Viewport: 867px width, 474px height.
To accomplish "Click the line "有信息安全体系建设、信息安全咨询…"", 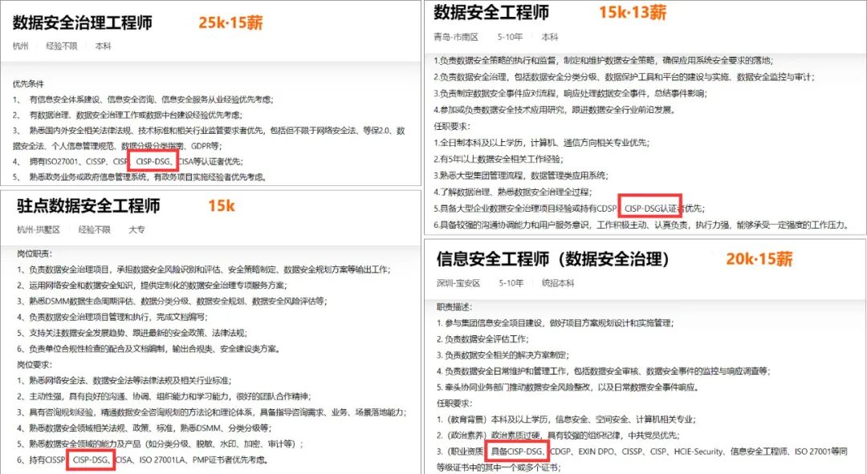I will [143, 99].
